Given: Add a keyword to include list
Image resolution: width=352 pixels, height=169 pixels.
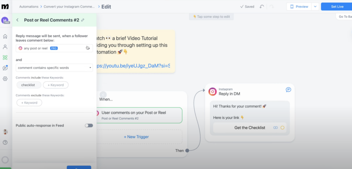Looking at the screenshot, I should click(x=56, y=85).
